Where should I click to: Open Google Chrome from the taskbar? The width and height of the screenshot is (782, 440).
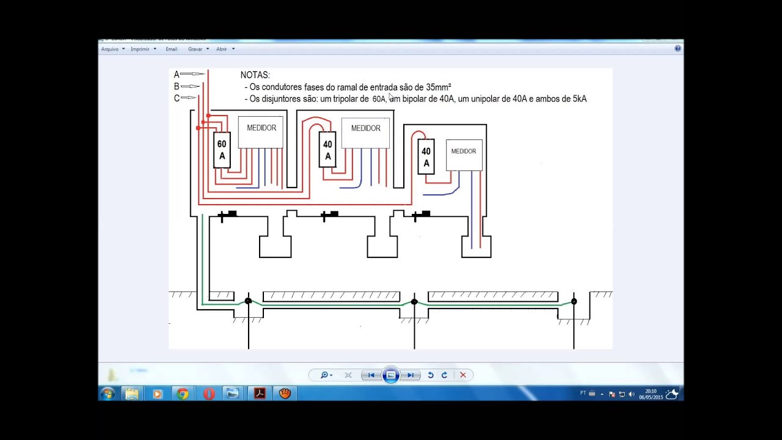pyautogui.click(x=182, y=394)
